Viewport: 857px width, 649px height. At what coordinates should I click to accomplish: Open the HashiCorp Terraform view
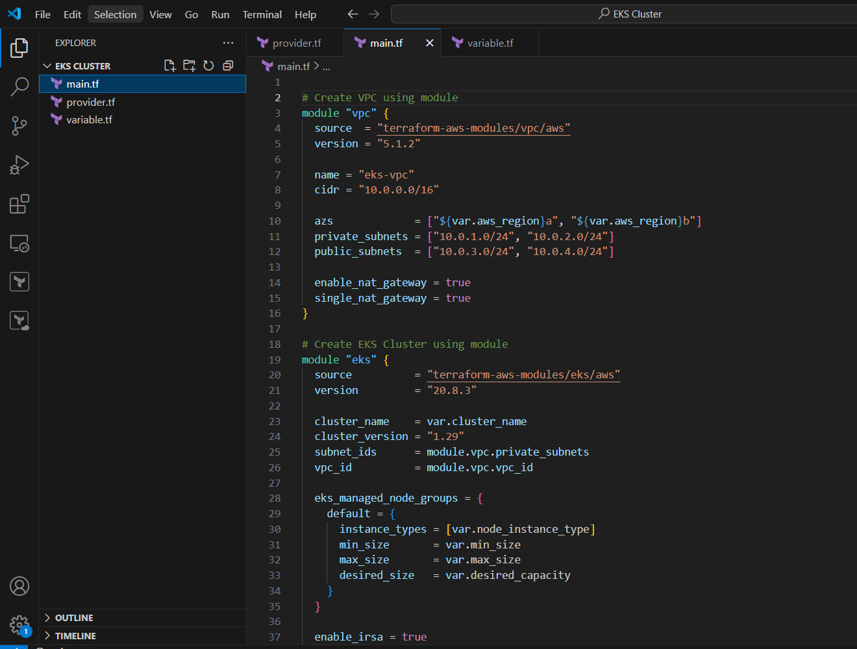pos(19,282)
